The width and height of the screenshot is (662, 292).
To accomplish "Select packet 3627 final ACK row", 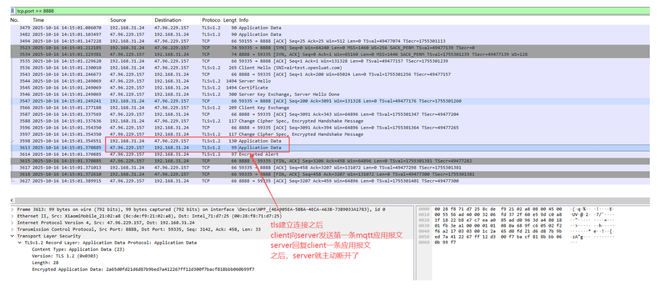I will tap(330, 181).
